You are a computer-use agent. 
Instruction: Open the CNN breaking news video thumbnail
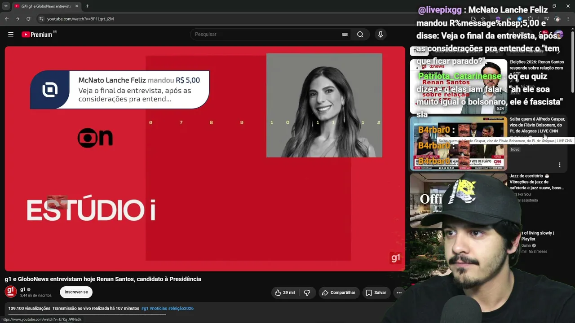(x=458, y=144)
